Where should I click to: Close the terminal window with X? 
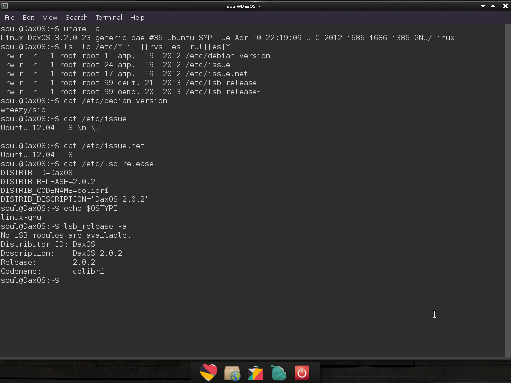(x=505, y=6)
